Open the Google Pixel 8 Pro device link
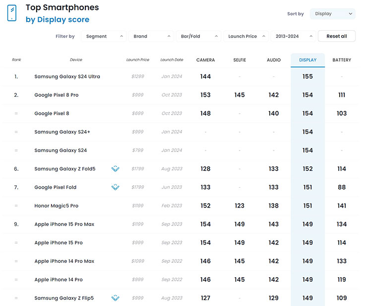Image resolution: width=367 pixels, height=306 pixels. coord(56,95)
